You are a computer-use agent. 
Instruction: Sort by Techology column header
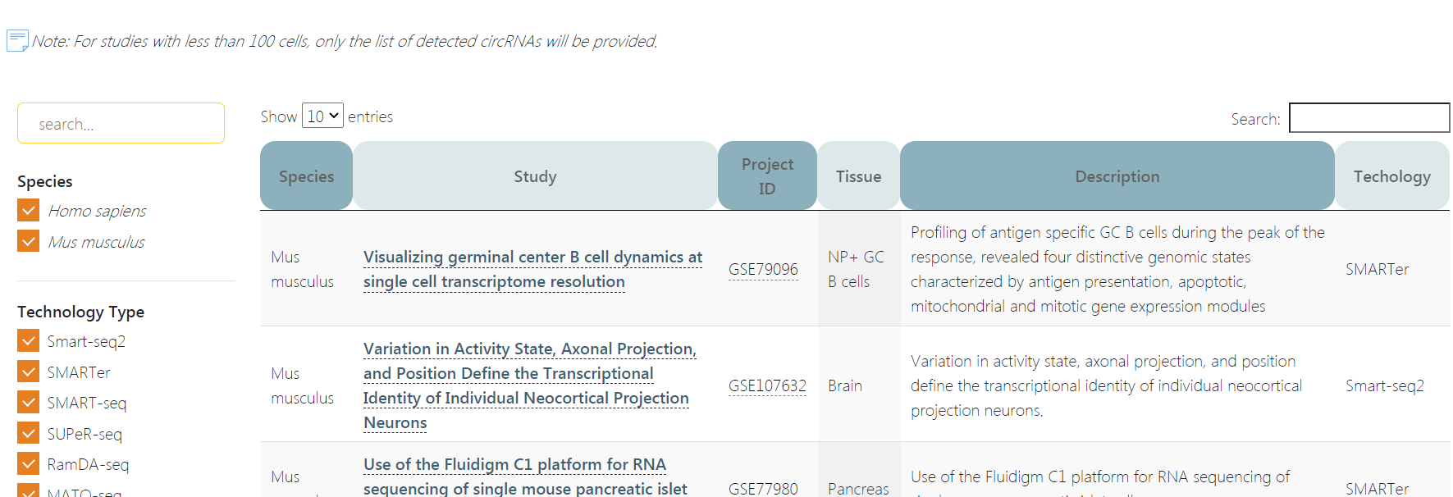[x=1391, y=176]
